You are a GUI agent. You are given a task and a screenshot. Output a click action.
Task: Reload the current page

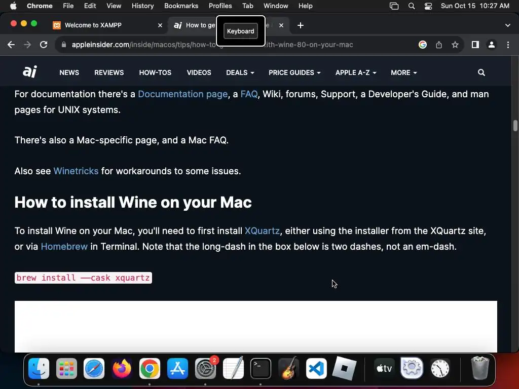(x=44, y=45)
